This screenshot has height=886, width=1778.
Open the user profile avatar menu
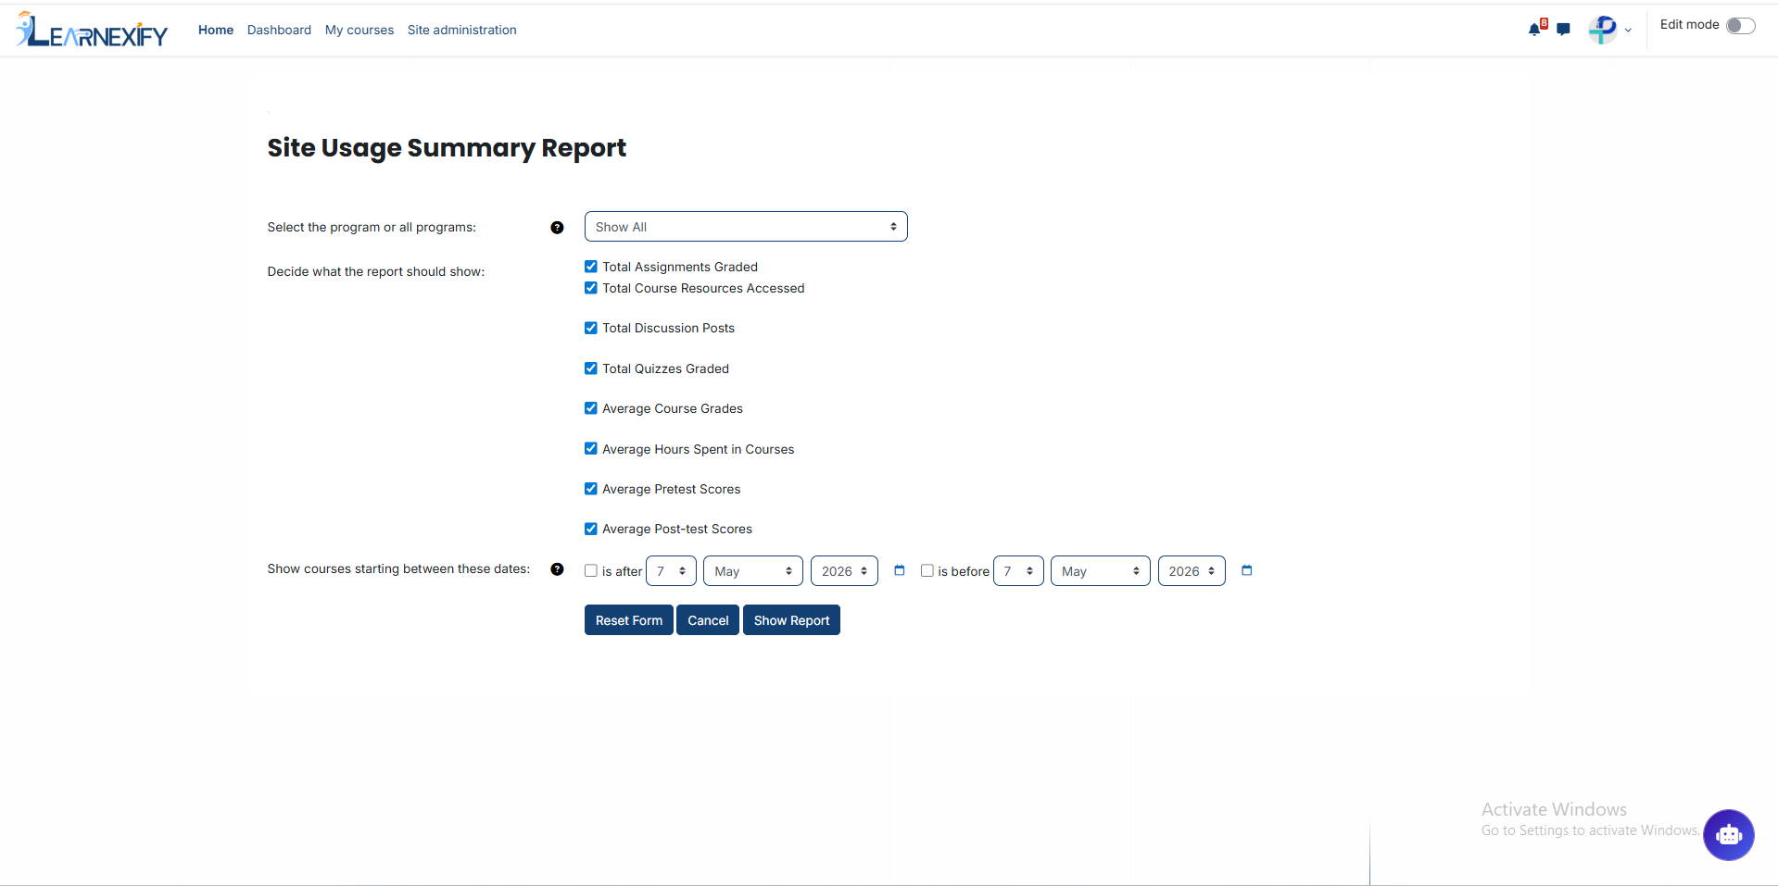click(x=1603, y=30)
